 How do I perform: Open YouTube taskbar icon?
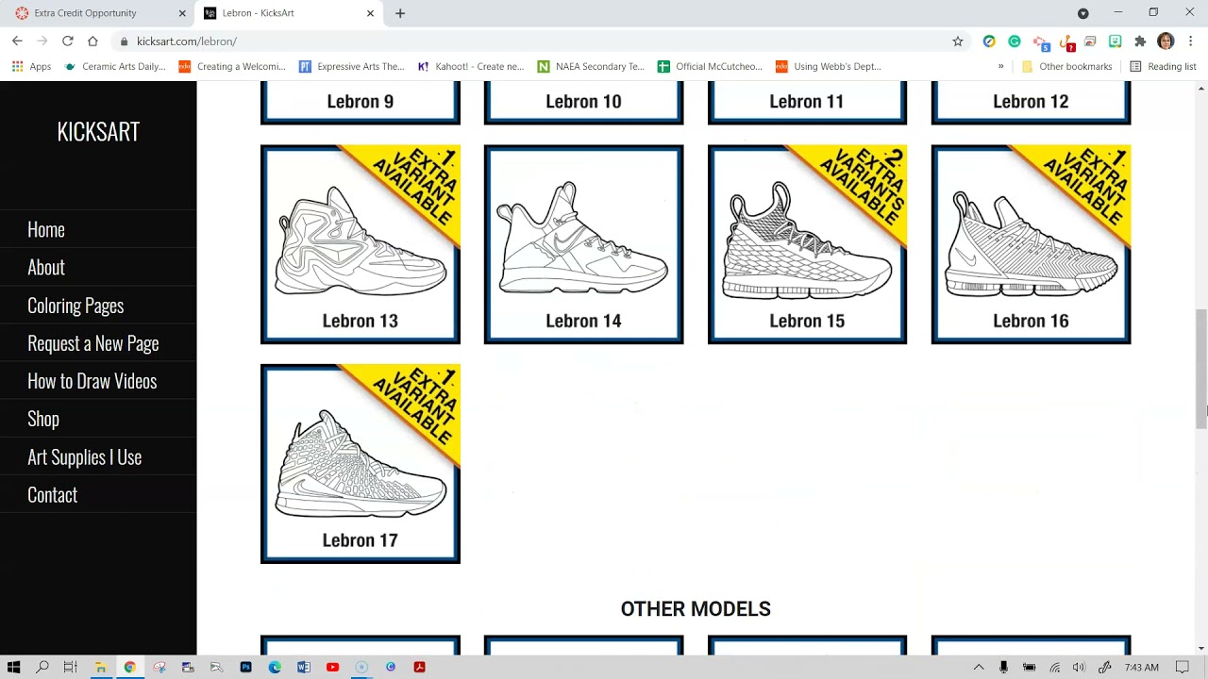pos(332,667)
